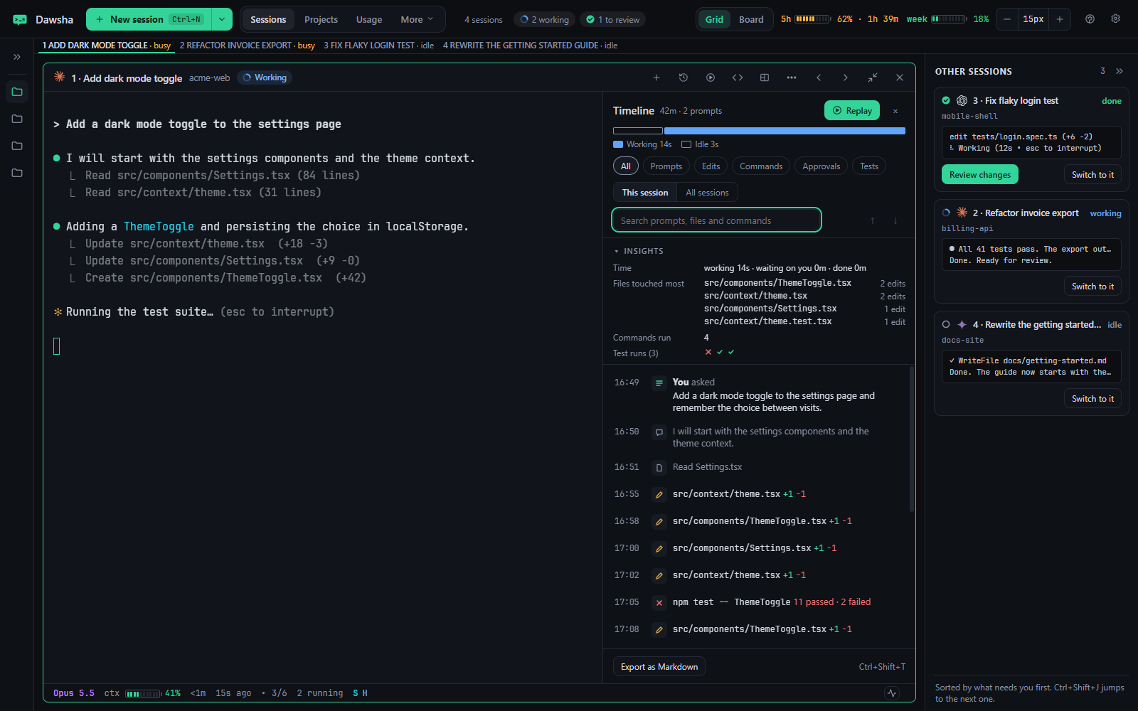Viewport: 1138px width, 711px height.
Task: Select the Approvals timeline filter
Action: 821,166
